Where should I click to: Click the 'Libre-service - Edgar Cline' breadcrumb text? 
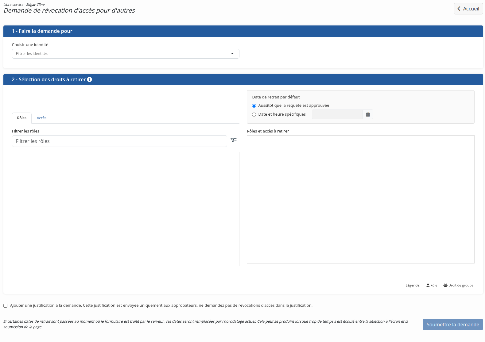pyautogui.click(x=24, y=5)
